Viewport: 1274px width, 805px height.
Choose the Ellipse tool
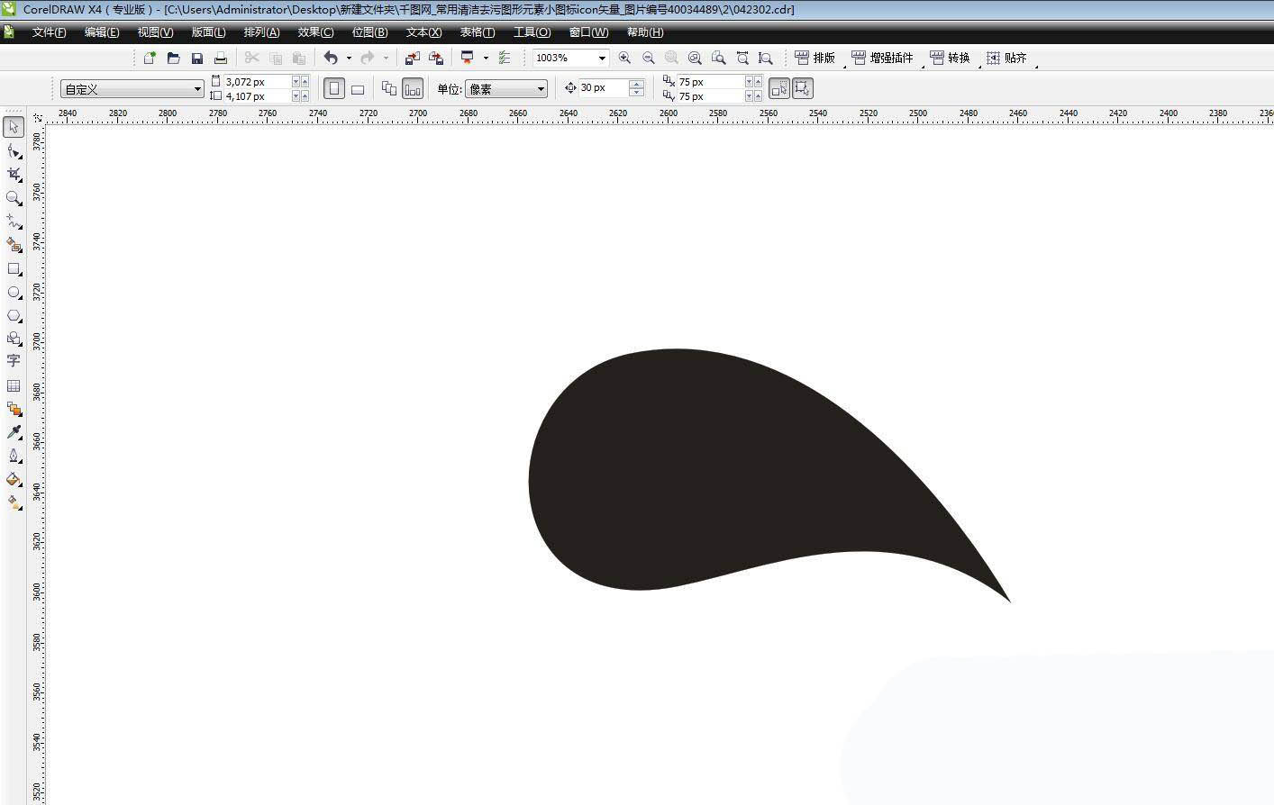point(14,292)
